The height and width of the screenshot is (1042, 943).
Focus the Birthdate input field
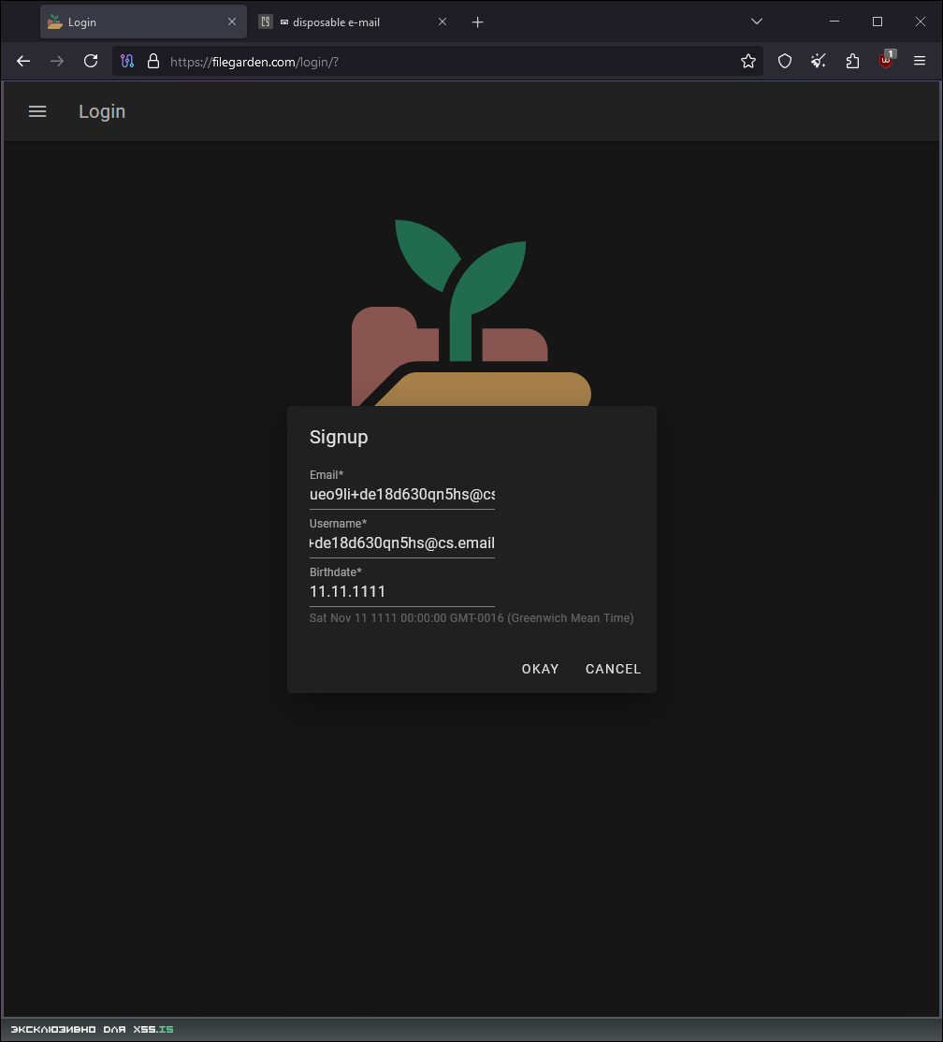coord(402,591)
